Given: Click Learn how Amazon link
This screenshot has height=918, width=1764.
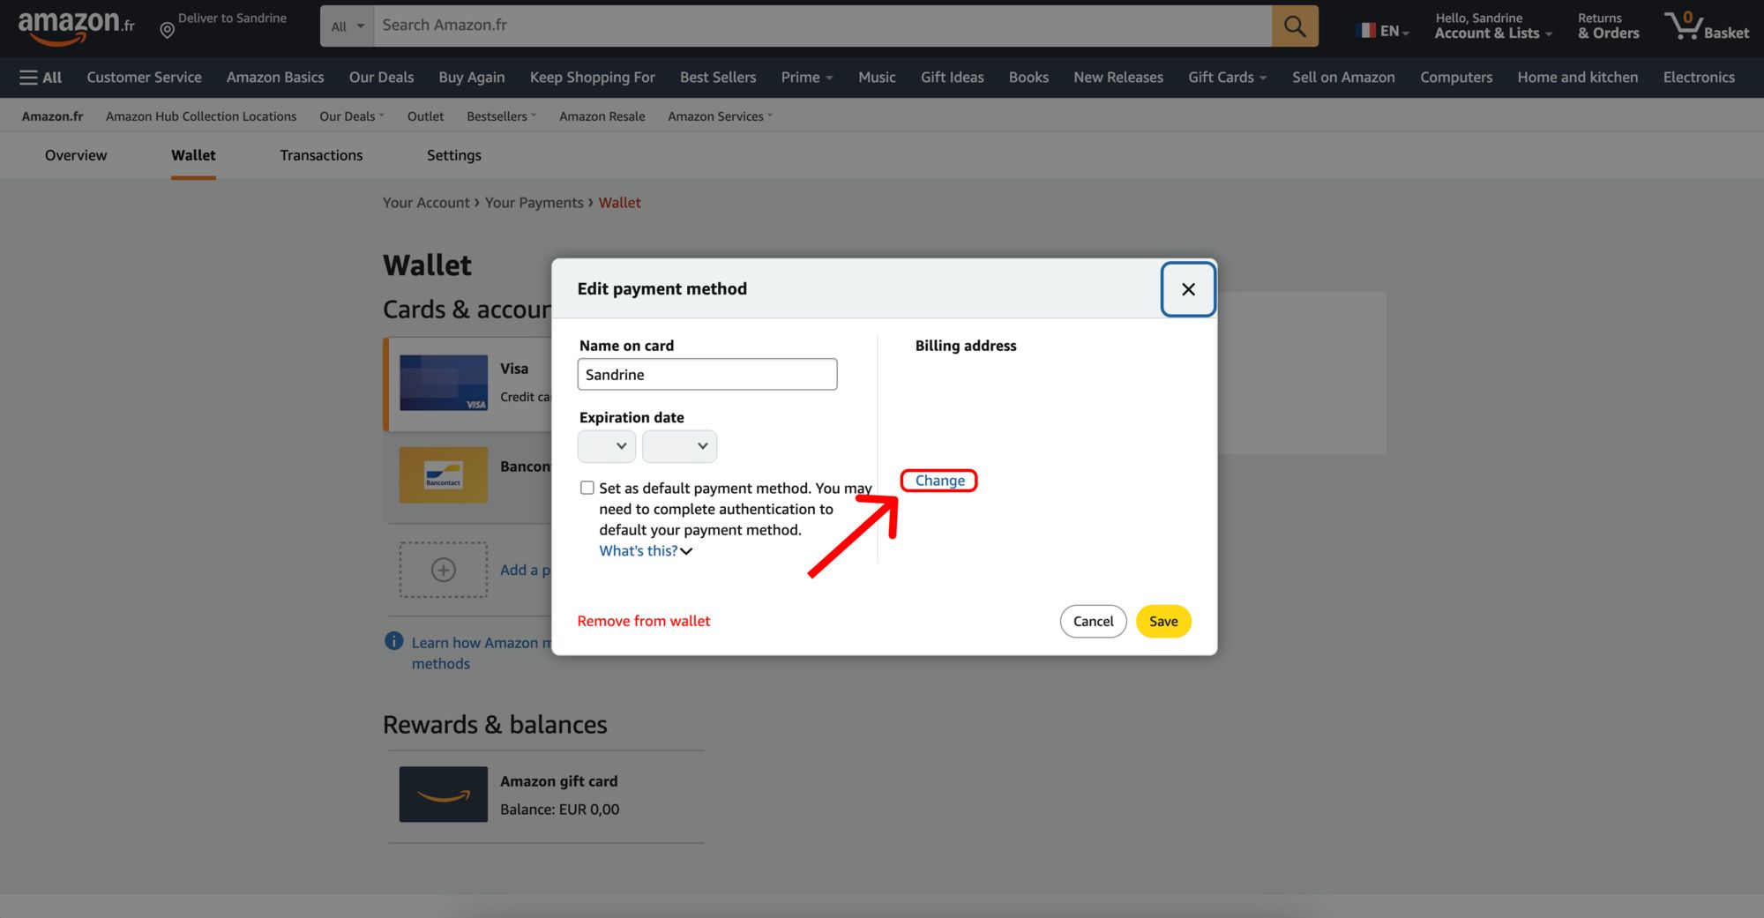Looking at the screenshot, I should point(480,653).
